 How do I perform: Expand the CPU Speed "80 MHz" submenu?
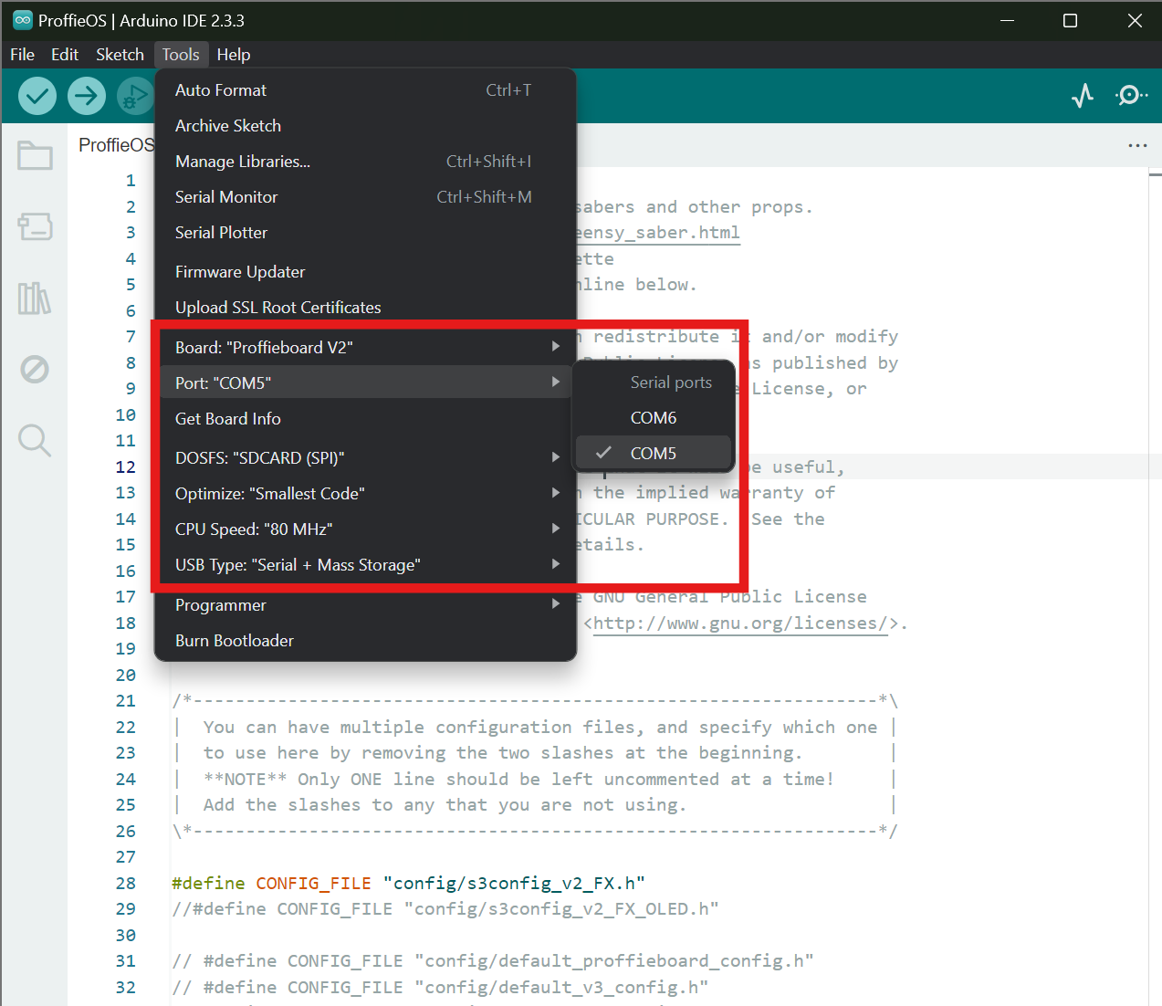(x=365, y=529)
